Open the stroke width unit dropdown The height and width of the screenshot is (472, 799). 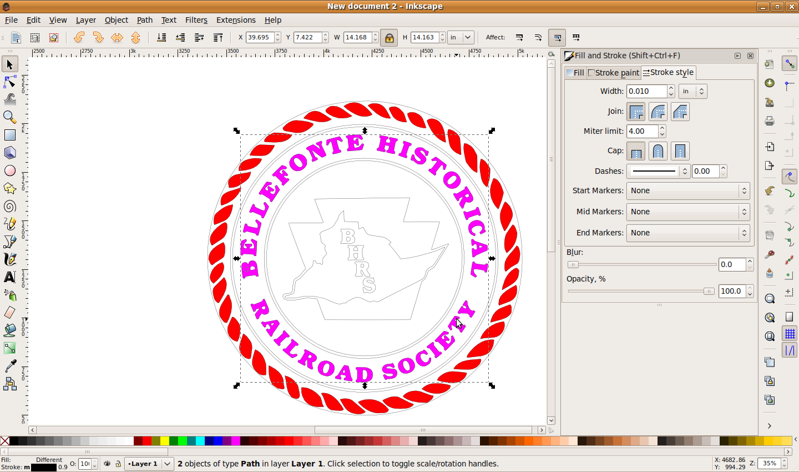692,91
